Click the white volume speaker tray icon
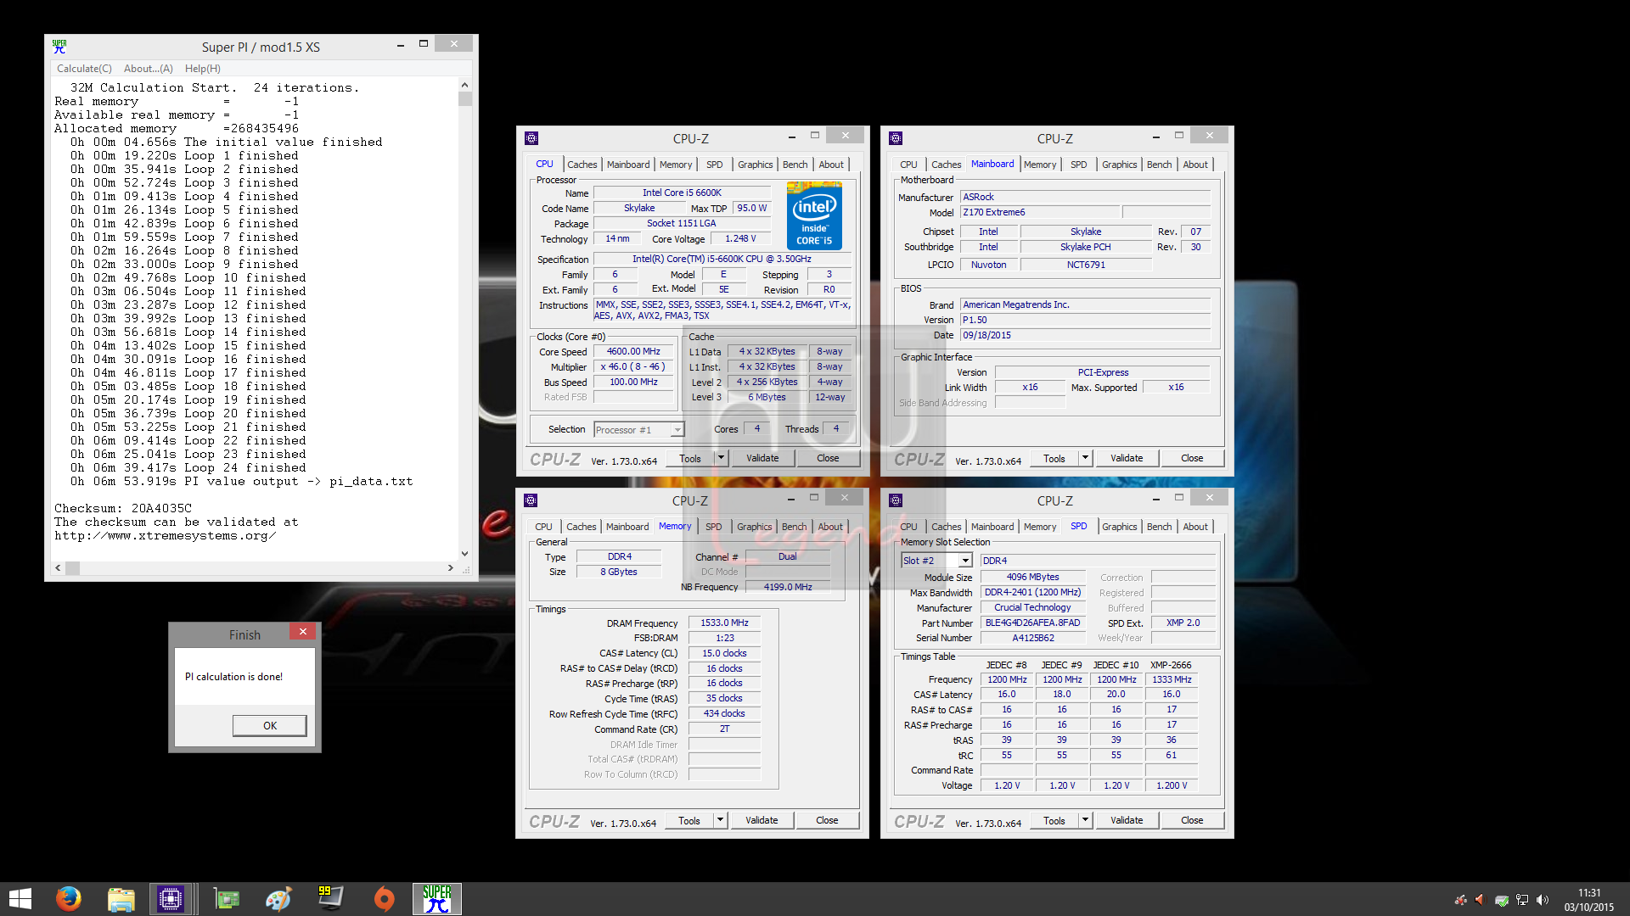 point(1543,900)
